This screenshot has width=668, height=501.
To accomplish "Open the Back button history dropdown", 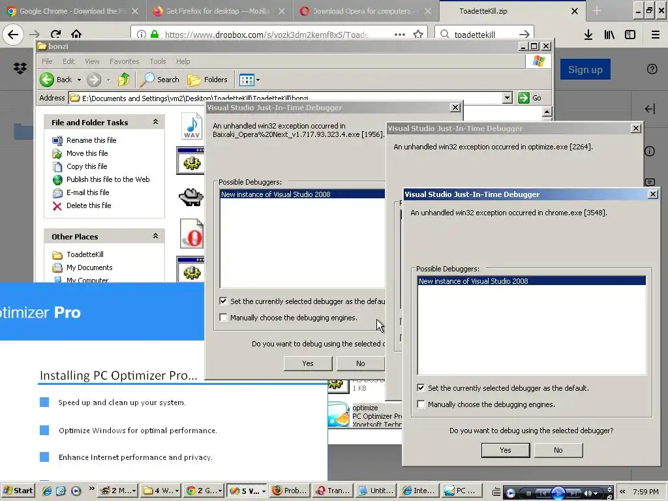I will (x=79, y=80).
